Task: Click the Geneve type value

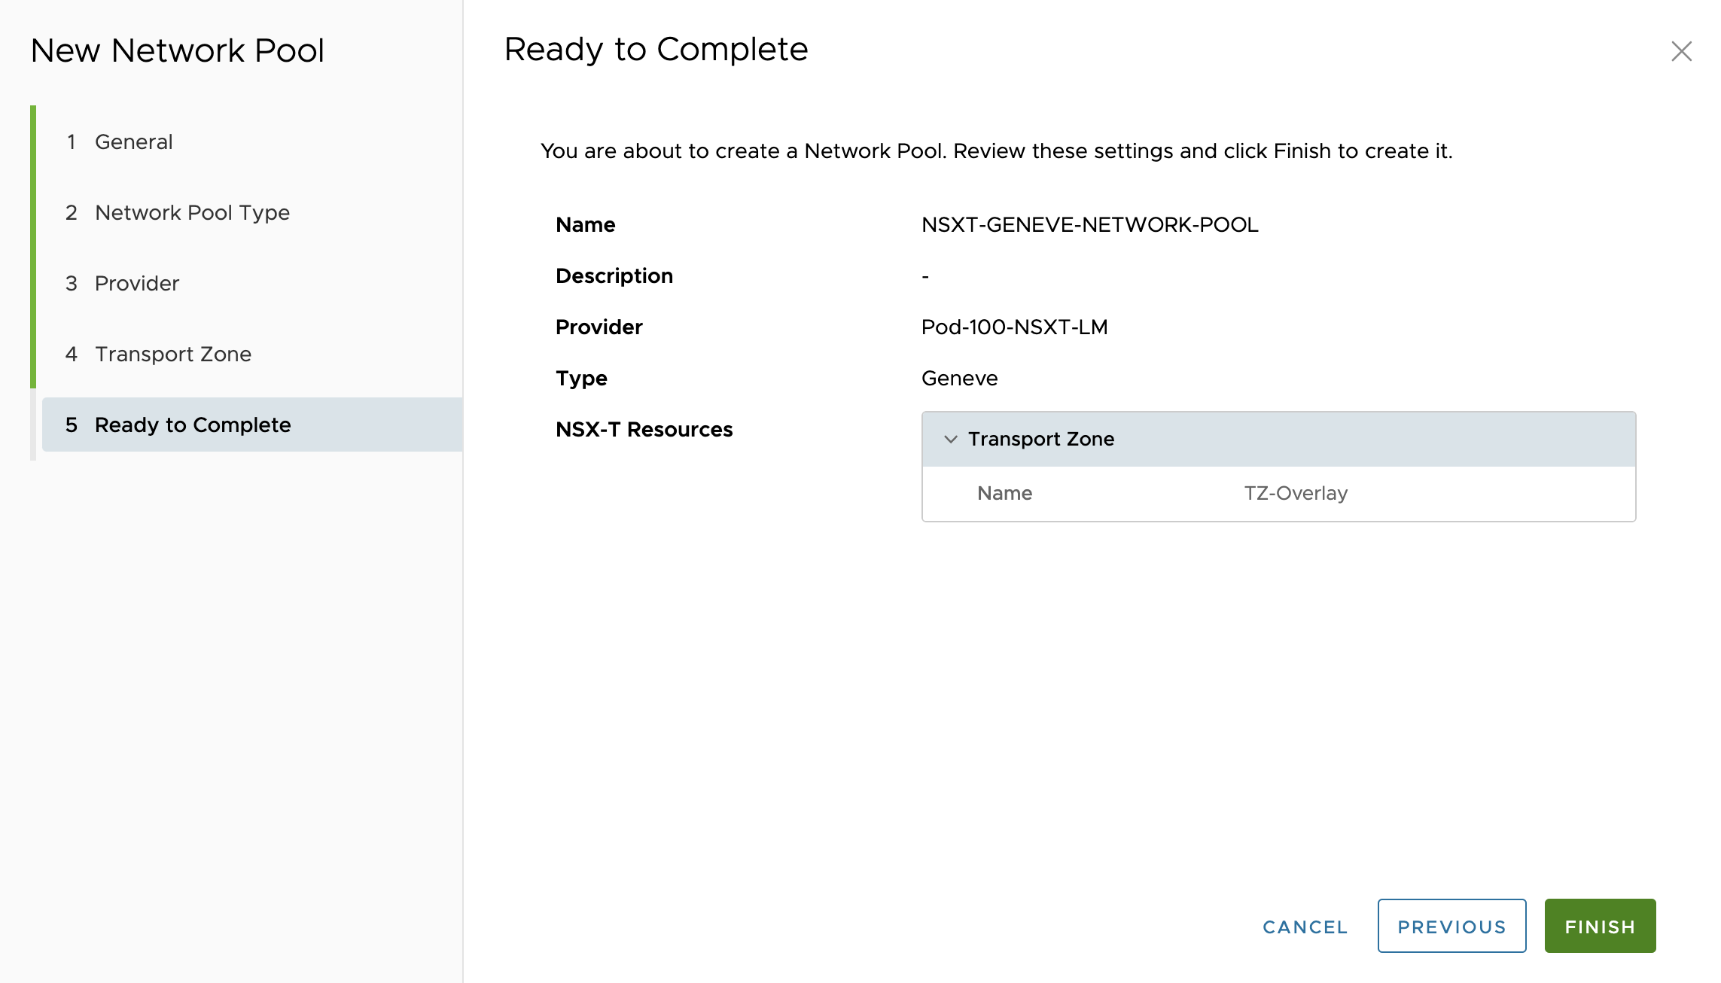Action: (959, 378)
